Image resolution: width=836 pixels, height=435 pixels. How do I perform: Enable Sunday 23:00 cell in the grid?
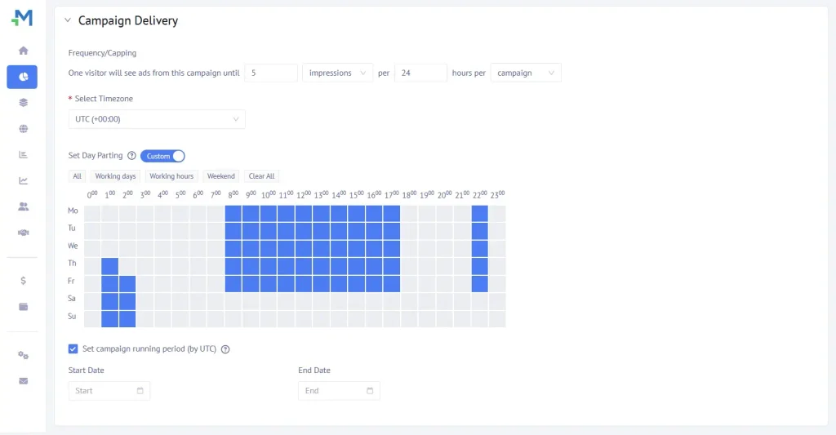click(x=497, y=319)
